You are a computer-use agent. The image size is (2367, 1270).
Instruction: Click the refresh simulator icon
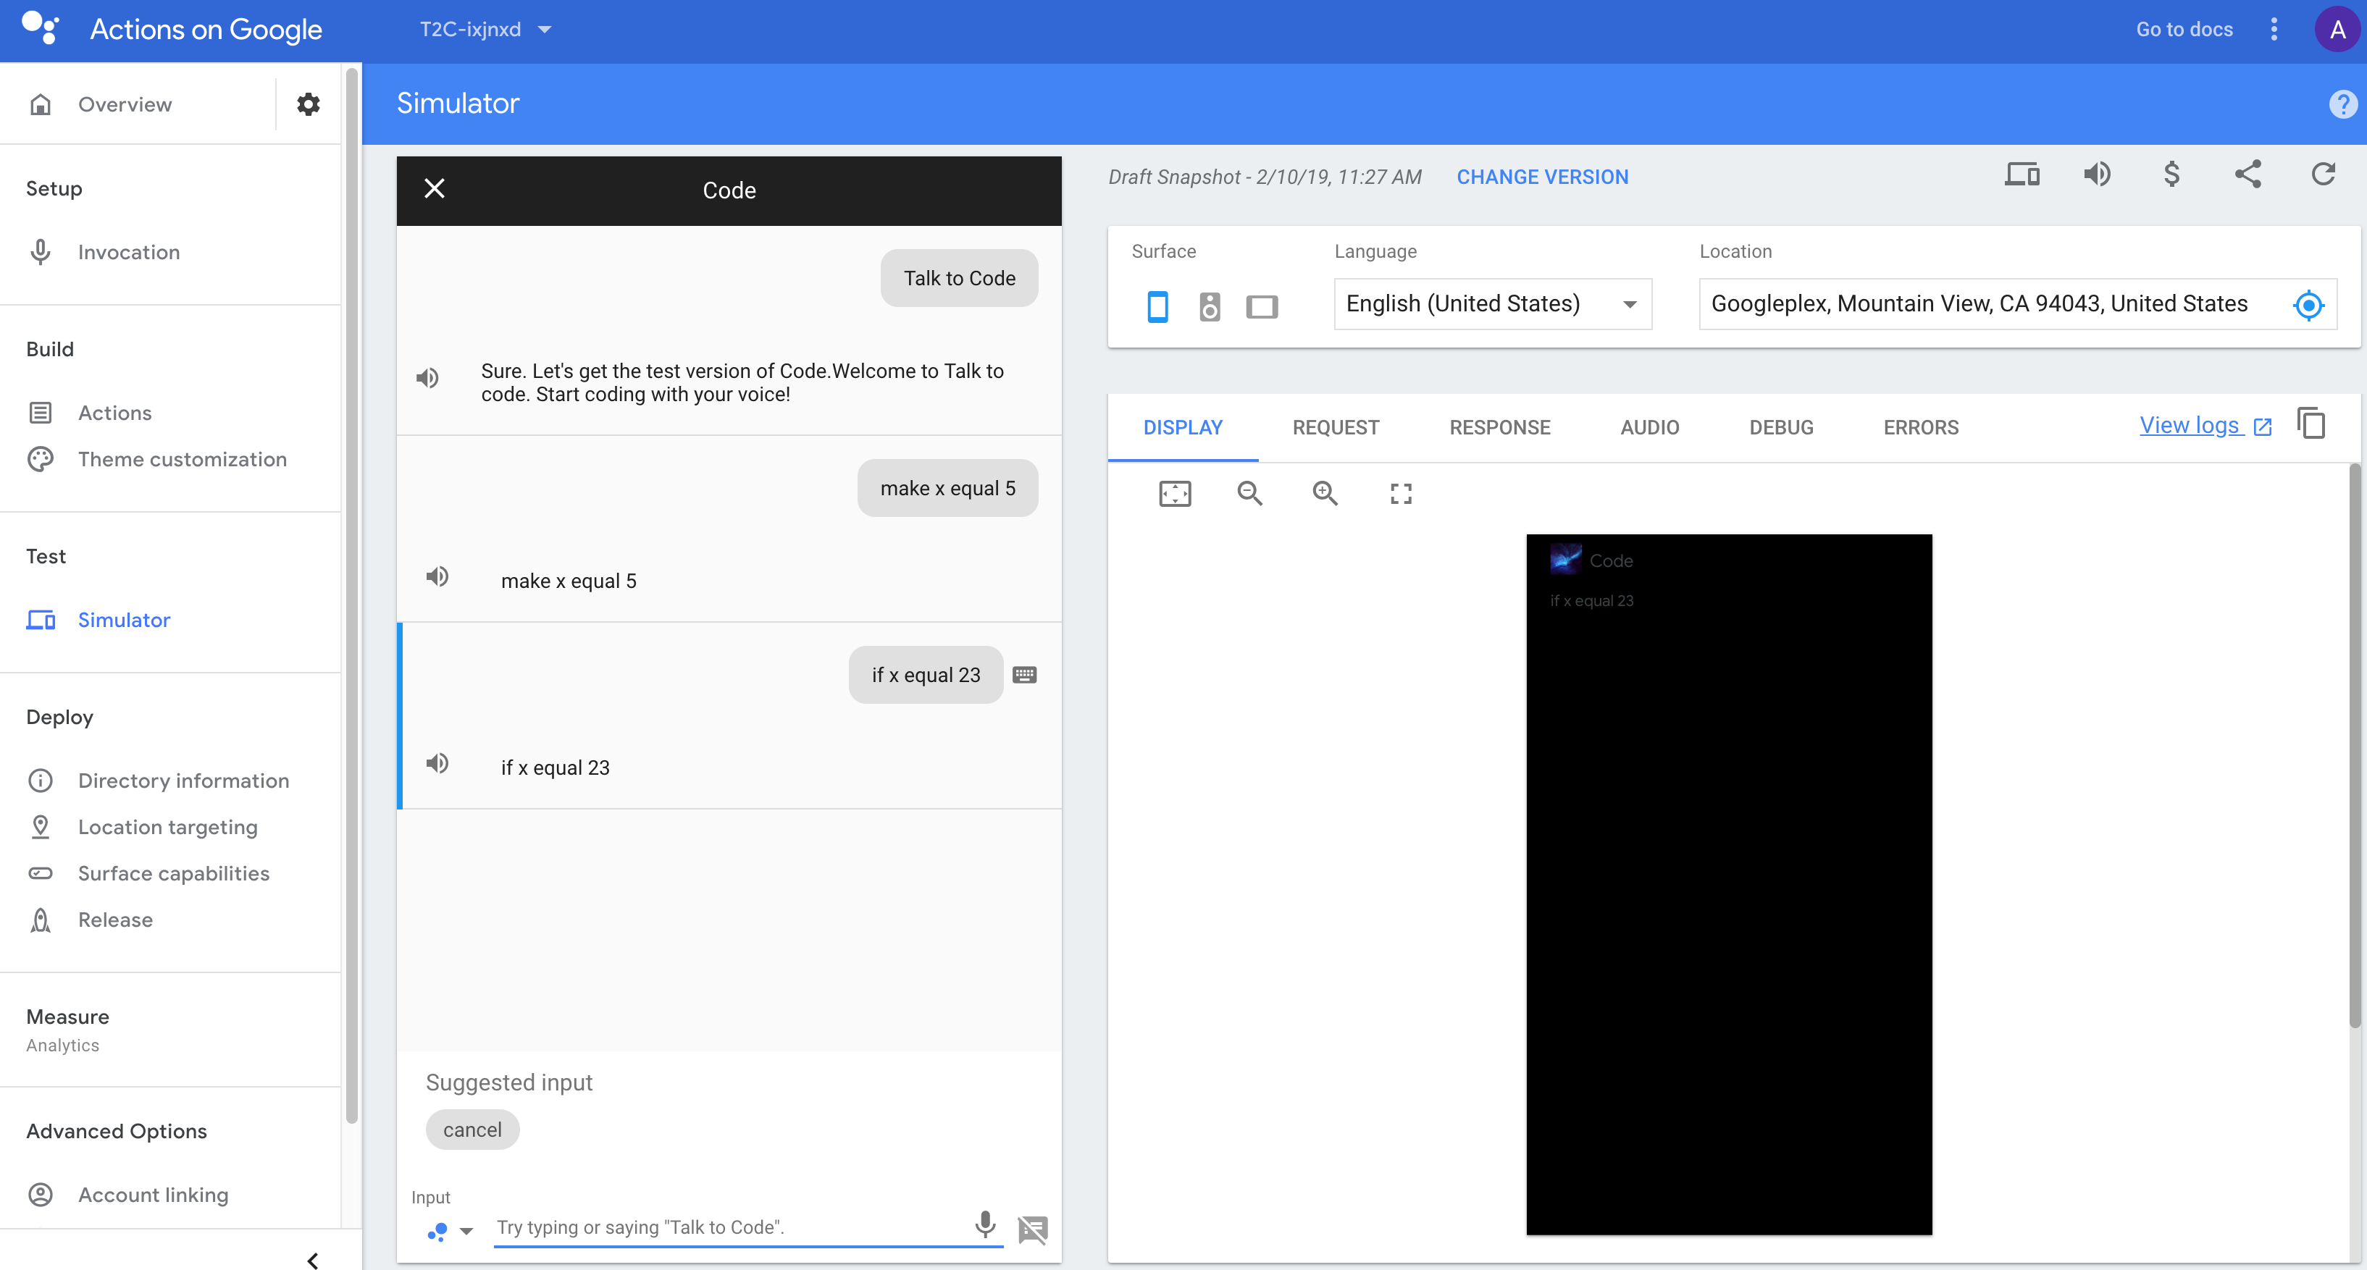(2323, 174)
